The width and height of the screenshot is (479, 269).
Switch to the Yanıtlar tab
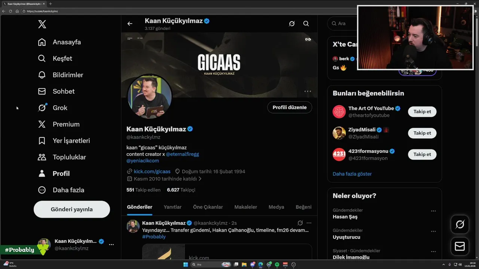173,207
